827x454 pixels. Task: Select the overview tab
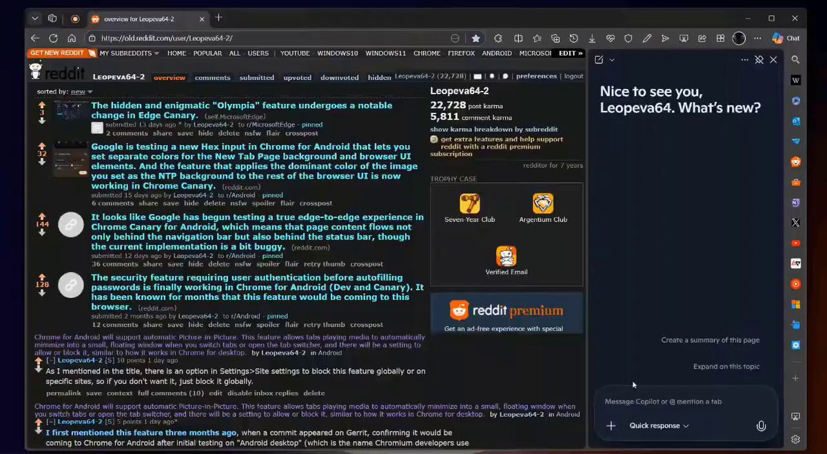point(170,78)
